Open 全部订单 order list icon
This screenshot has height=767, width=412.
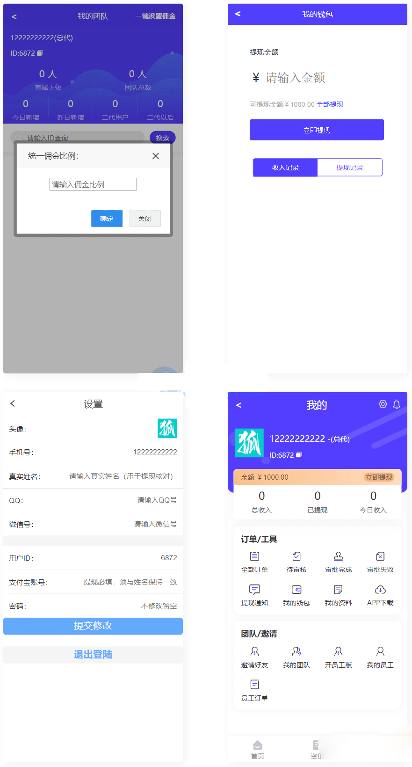pyautogui.click(x=254, y=556)
